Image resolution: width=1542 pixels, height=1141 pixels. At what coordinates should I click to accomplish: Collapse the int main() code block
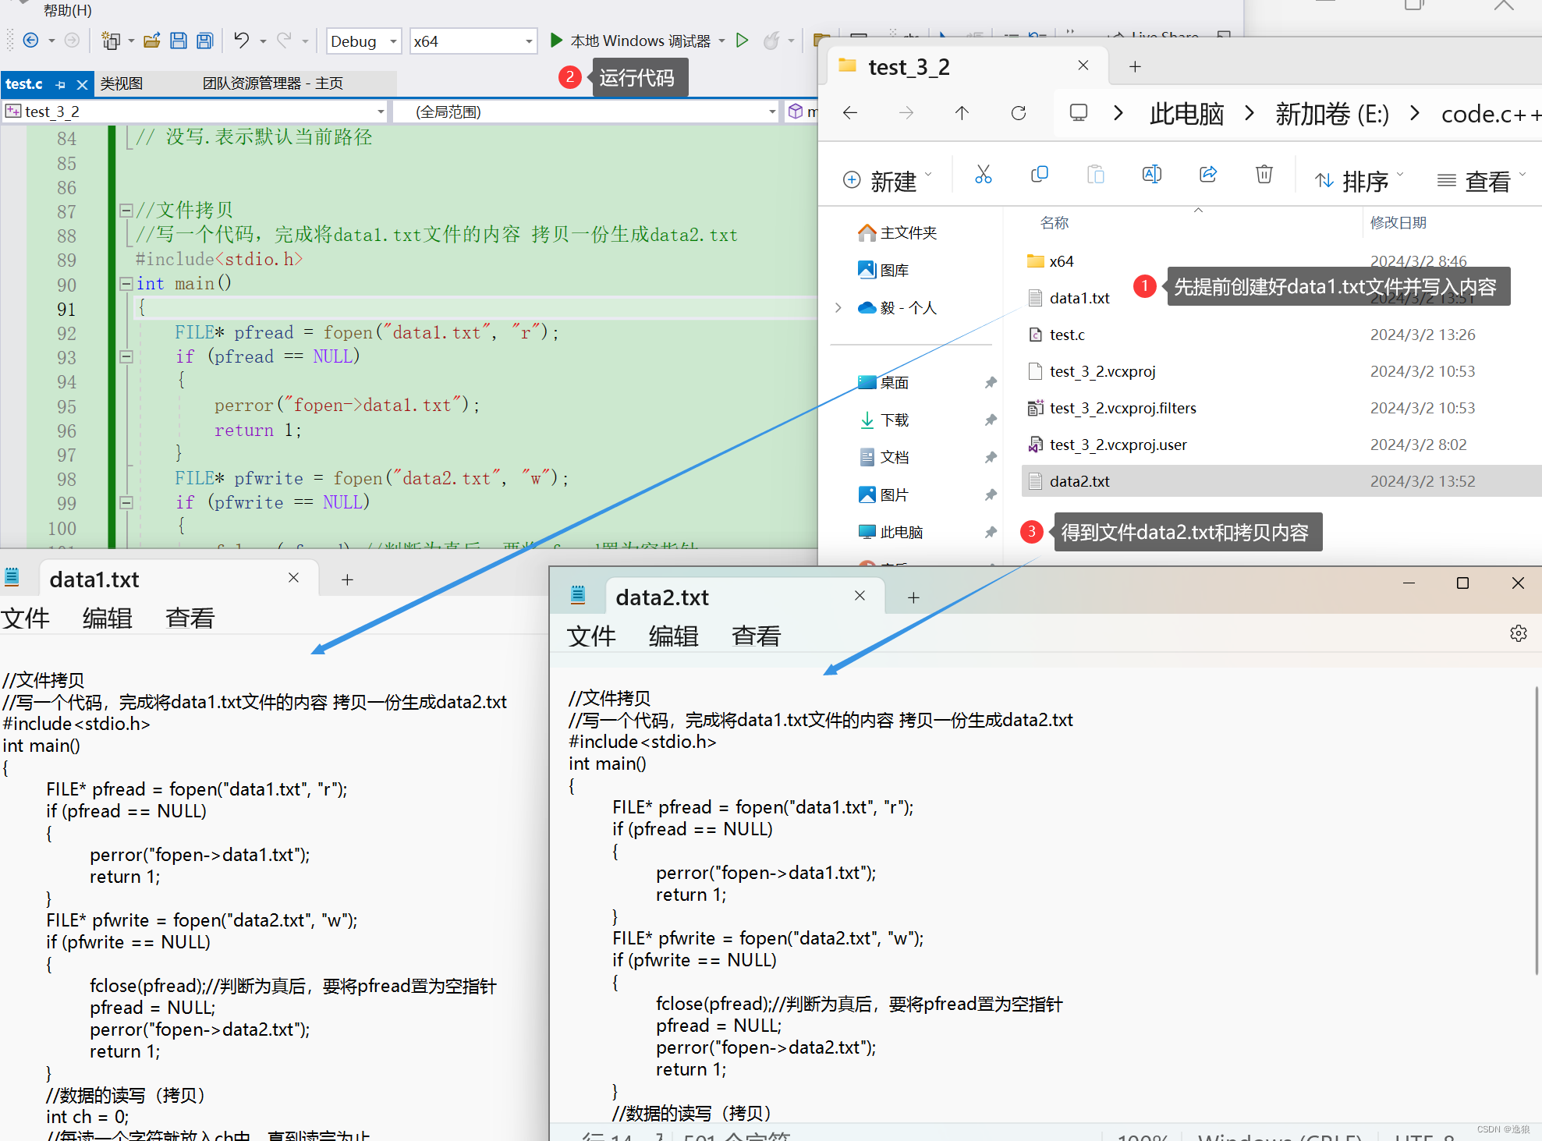(126, 284)
